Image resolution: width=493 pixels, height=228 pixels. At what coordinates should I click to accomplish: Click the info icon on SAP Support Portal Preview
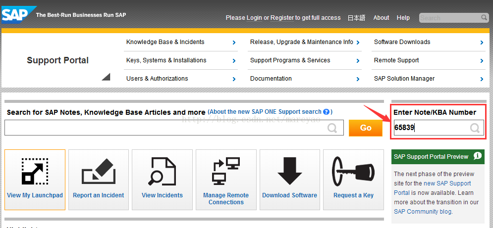(477, 156)
